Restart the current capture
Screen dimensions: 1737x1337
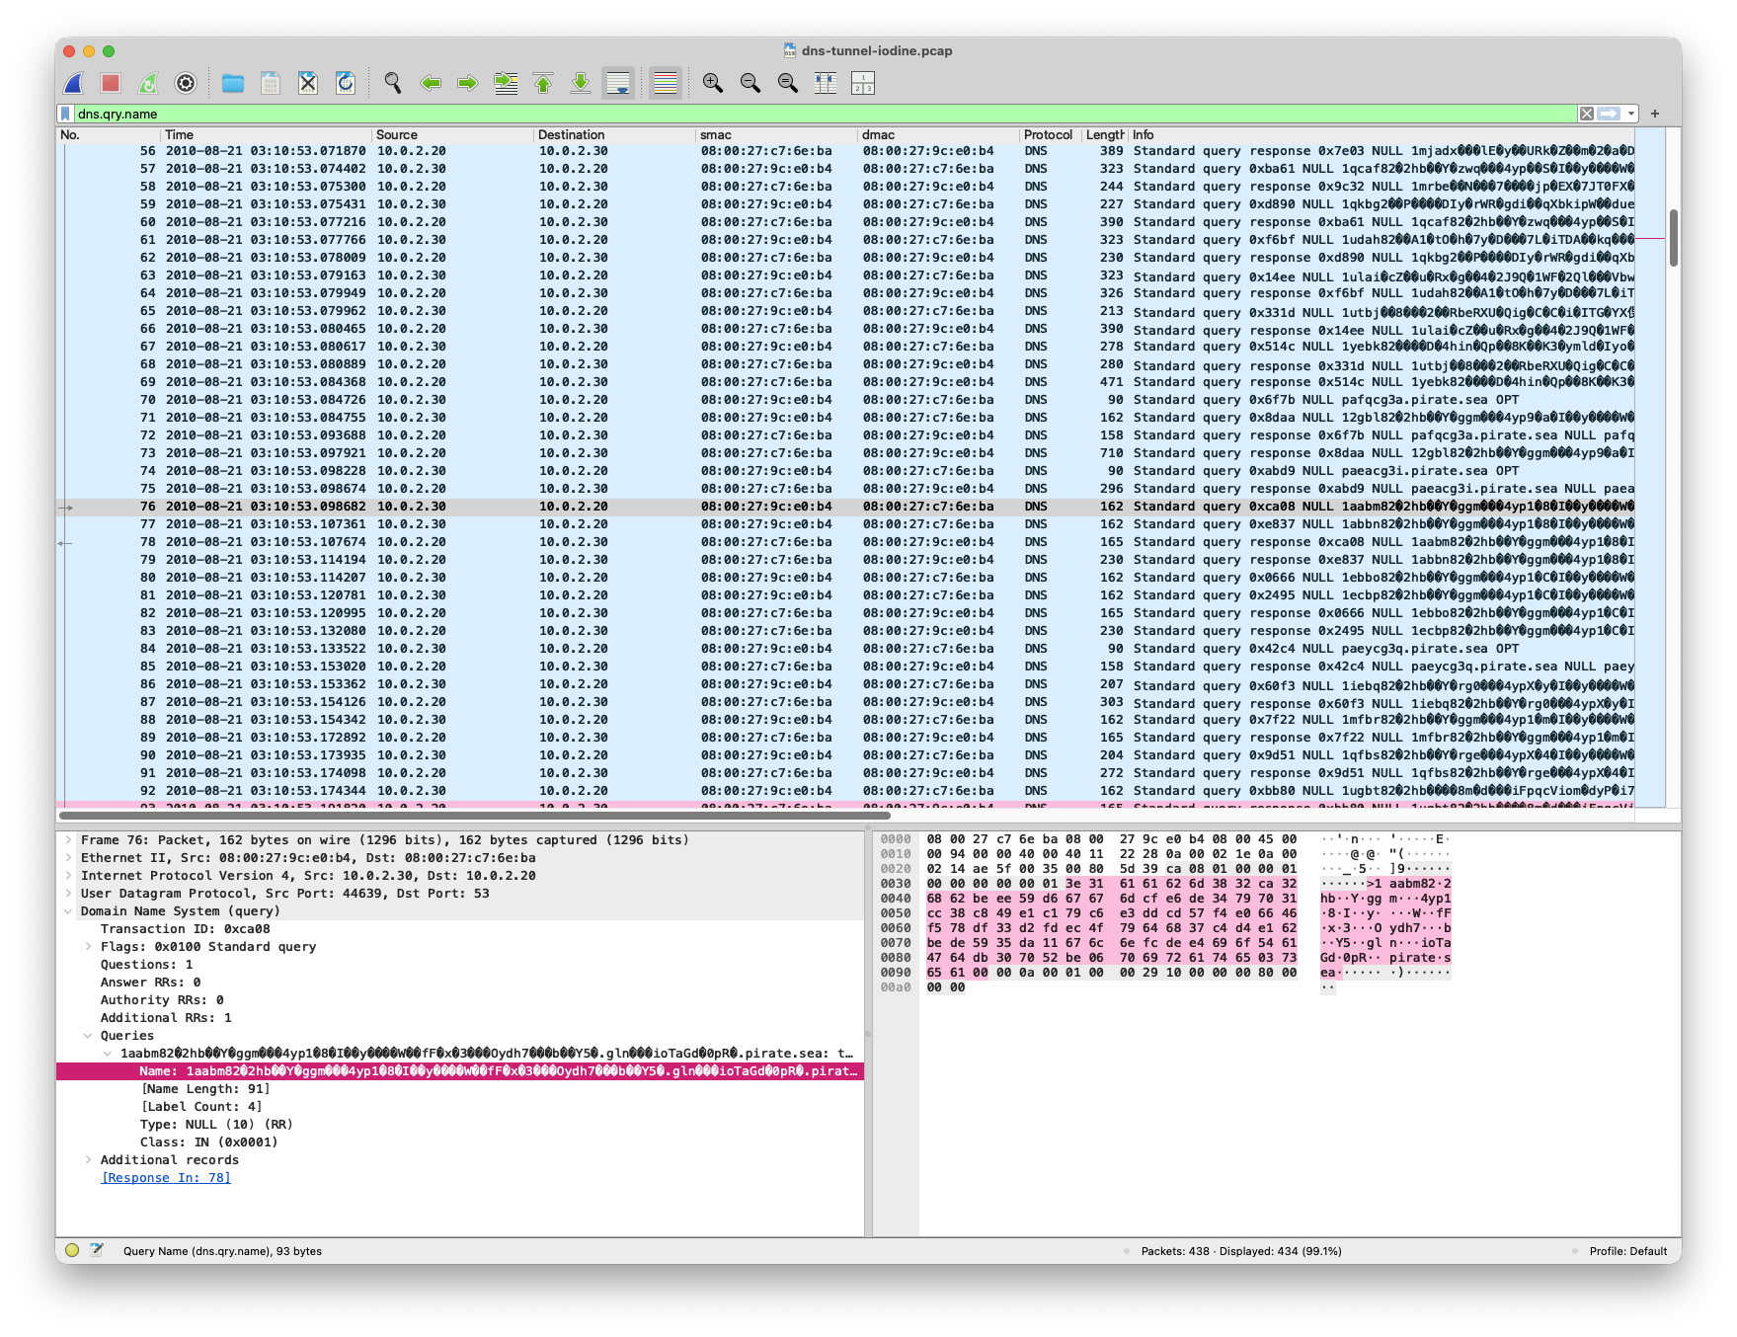pyautogui.click(x=148, y=84)
